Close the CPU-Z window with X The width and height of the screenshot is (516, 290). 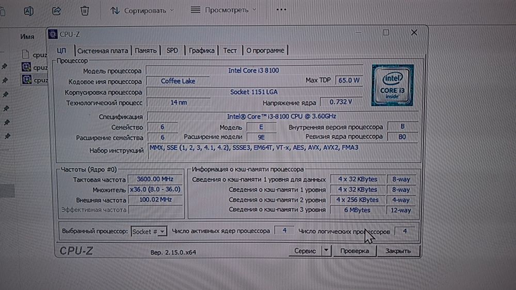pos(414,32)
